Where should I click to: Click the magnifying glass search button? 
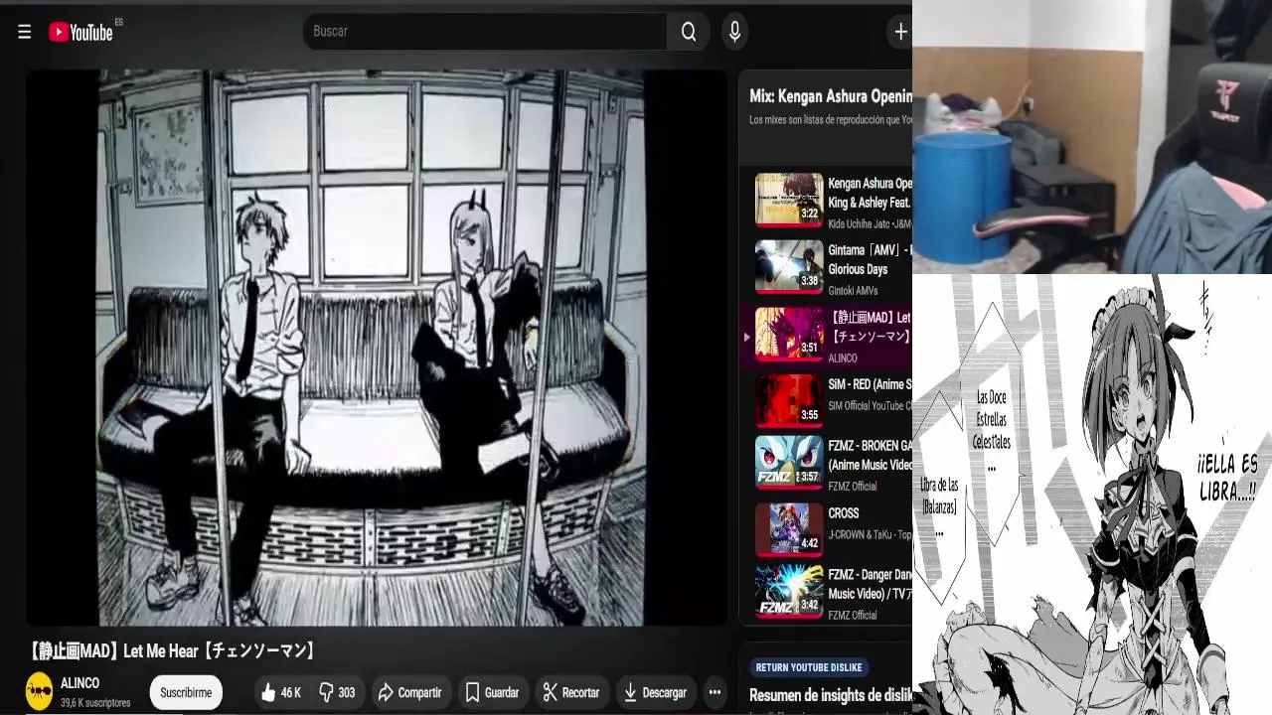(x=689, y=32)
